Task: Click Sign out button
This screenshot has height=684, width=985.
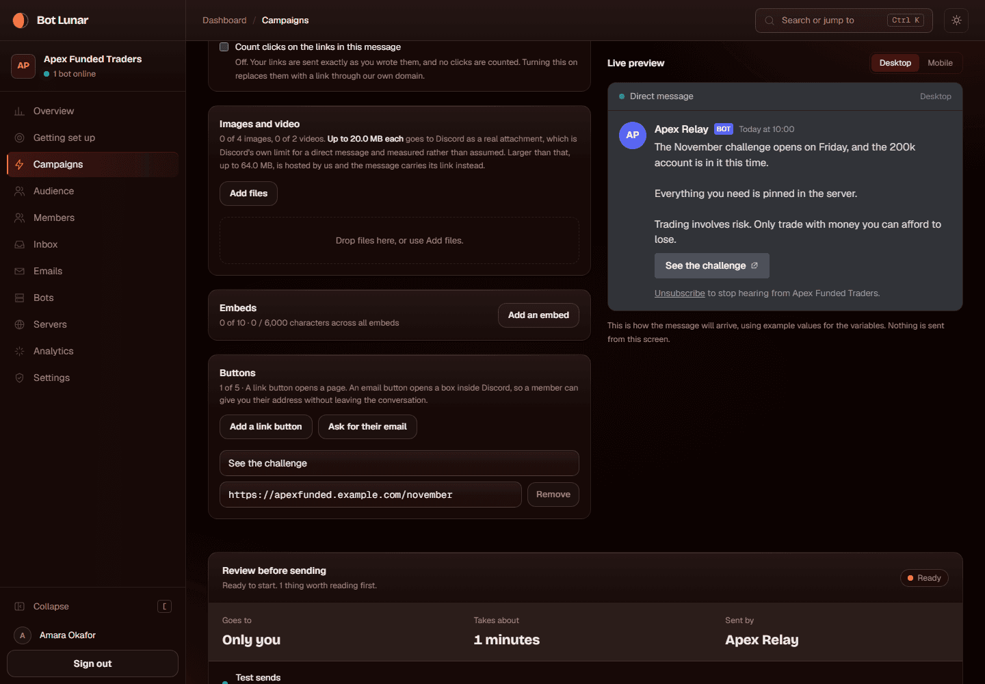Action: 92,663
